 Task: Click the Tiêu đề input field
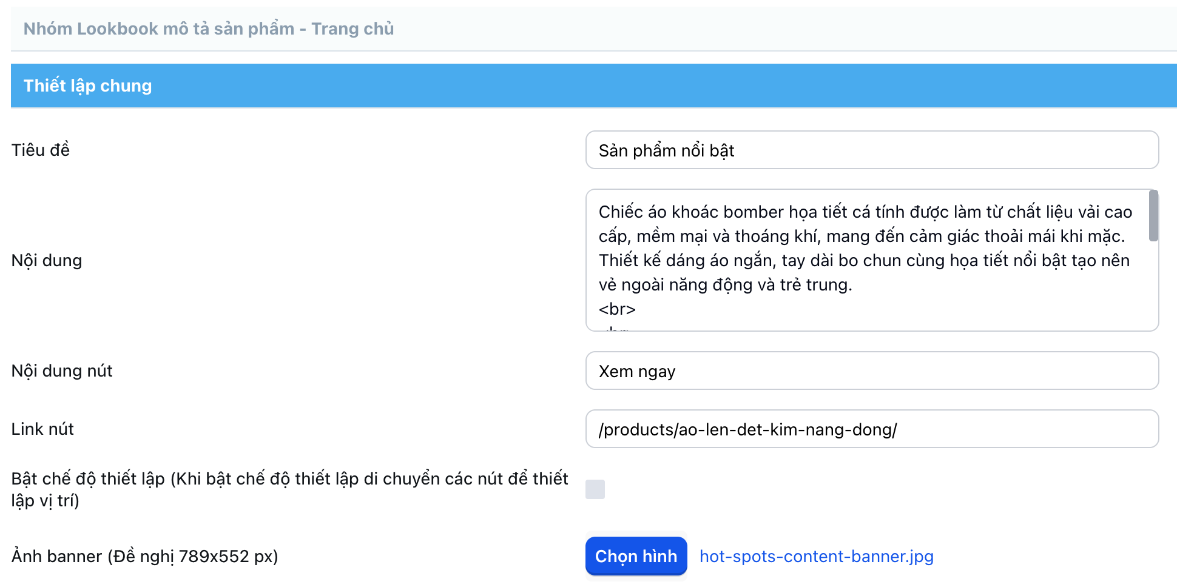[871, 150]
